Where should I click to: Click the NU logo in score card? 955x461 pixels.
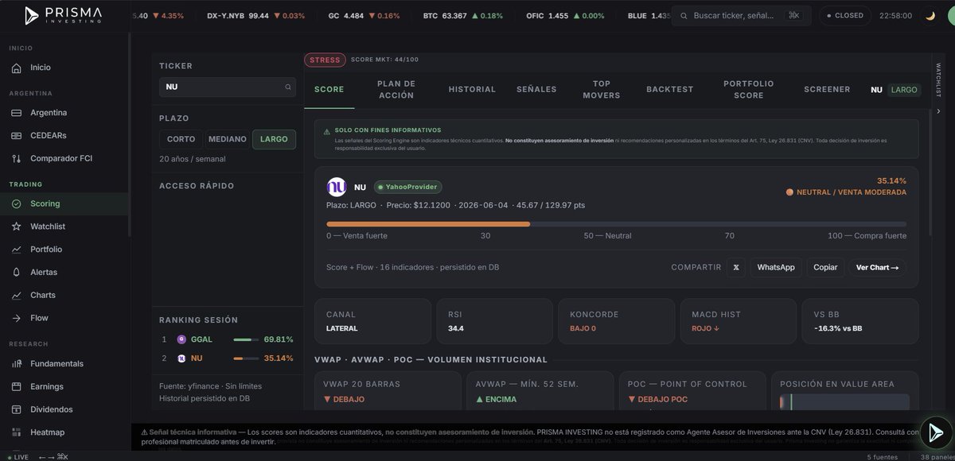(337, 187)
